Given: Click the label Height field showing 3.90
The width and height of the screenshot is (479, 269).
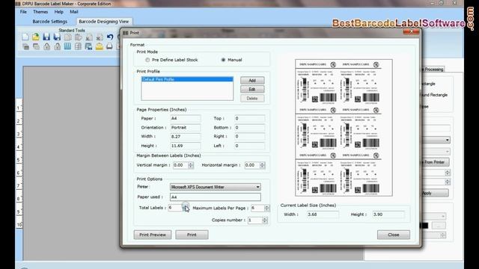Looking at the screenshot, I should coord(388,214).
